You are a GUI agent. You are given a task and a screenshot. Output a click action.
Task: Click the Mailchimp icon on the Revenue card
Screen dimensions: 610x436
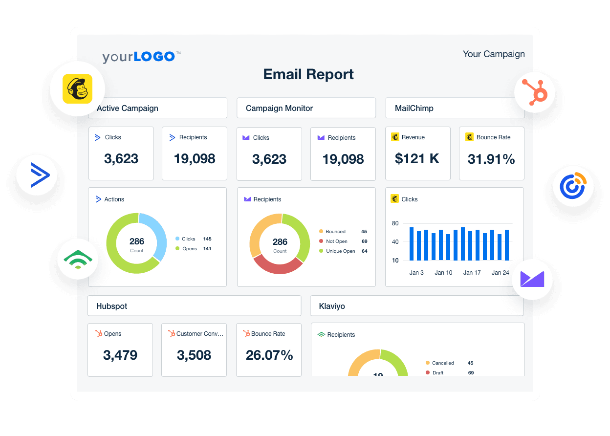(395, 137)
